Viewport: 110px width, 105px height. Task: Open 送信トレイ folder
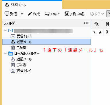pos(47,71)
